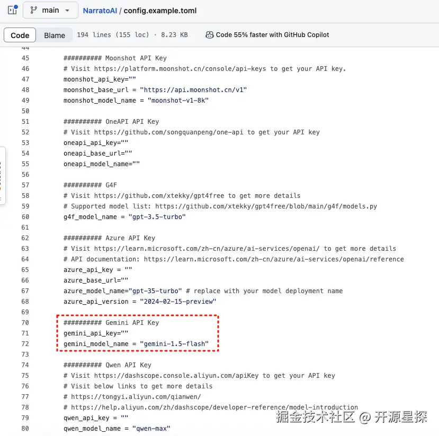
Task: Click the oneapi_model_name line
Action: [102, 164]
